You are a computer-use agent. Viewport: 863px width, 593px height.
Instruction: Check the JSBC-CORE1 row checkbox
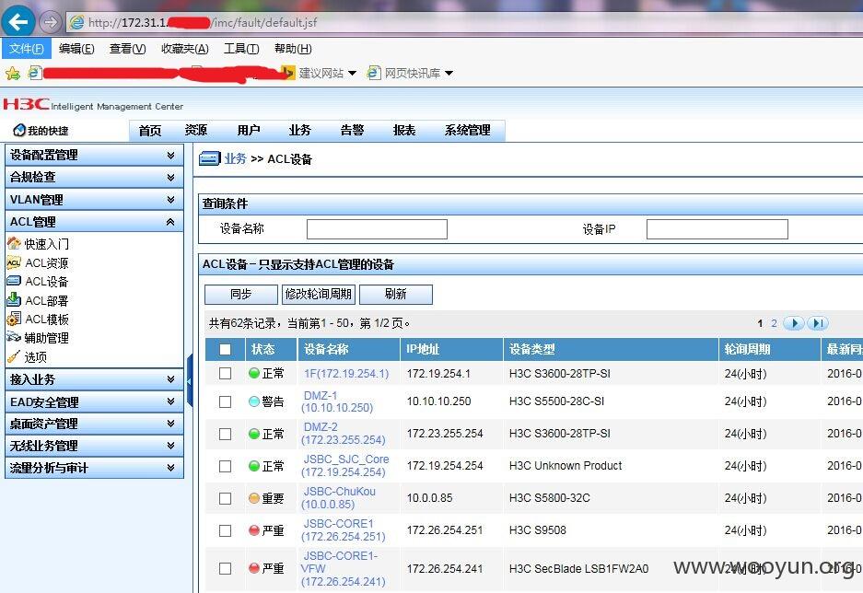pos(225,530)
